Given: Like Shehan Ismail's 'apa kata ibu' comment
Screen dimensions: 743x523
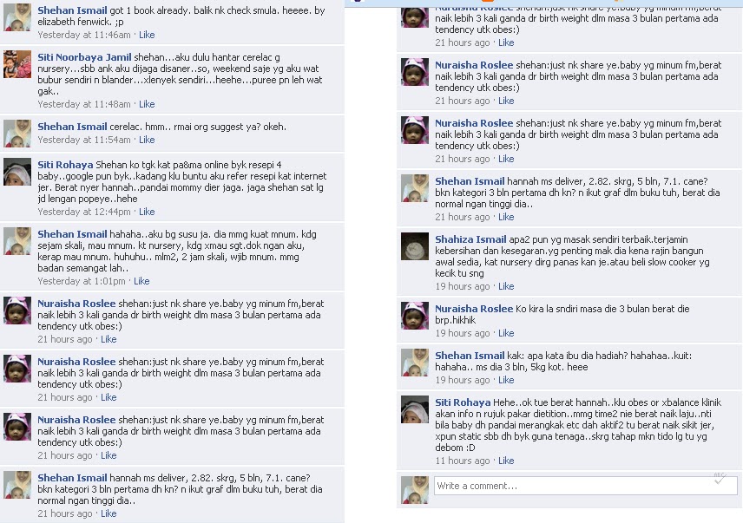Looking at the screenshot, I should click(506, 380).
